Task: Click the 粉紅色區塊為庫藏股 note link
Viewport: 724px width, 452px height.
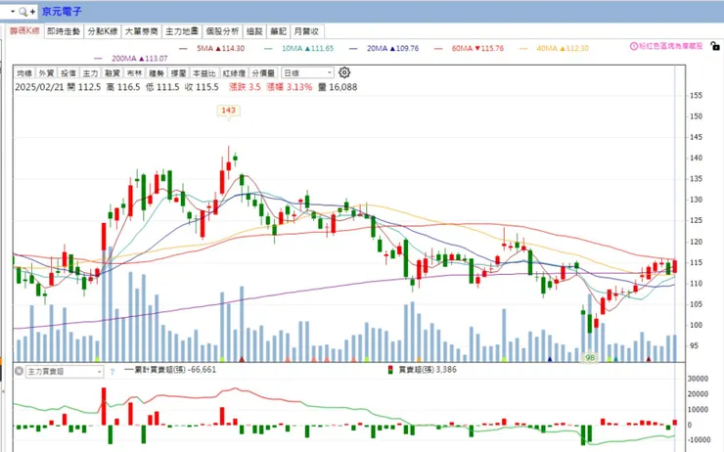Action: pos(671,46)
